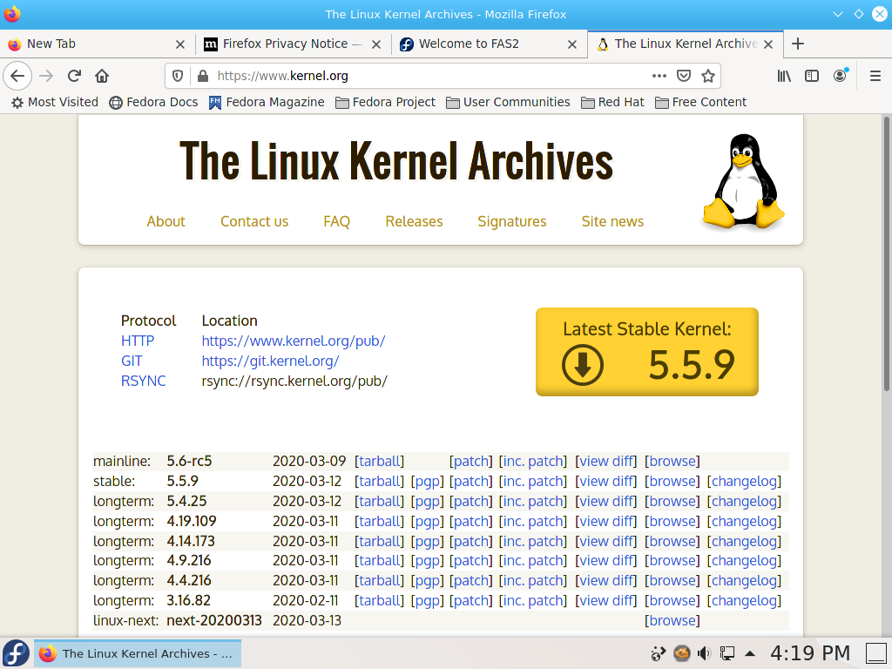Image resolution: width=892 pixels, height=669 pixels.
Task: Switch to the New Tab tab
Action: pos(97,44)
